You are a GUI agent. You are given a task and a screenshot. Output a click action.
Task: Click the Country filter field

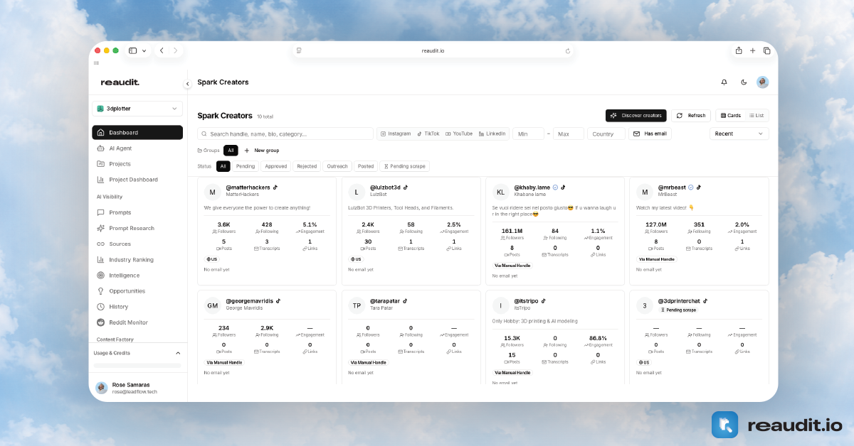coord(606,134)
